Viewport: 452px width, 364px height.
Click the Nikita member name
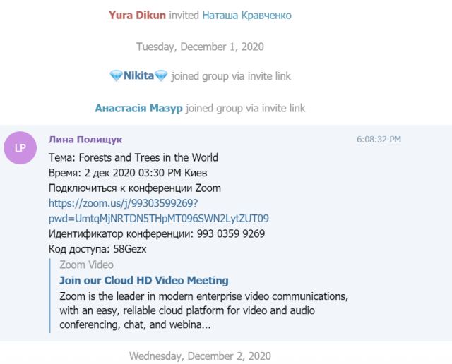tap(138, 75)
